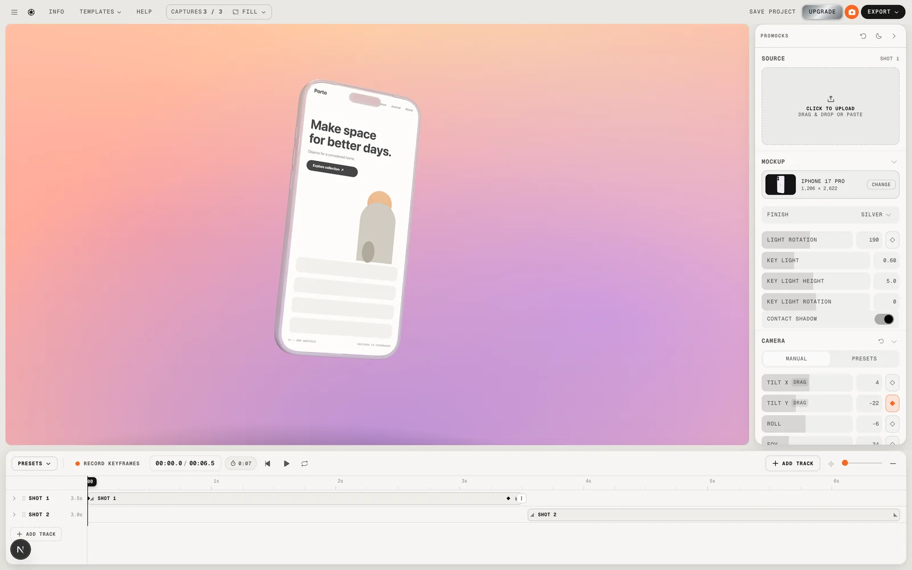912x570 pixels.
Task: Click the Shot 2 clip on timeline
Action: point(714,515)
